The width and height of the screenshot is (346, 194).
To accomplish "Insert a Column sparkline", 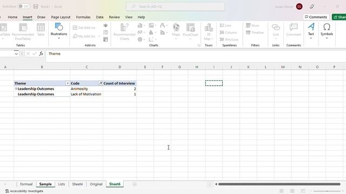I will click(x=228, y=32).
